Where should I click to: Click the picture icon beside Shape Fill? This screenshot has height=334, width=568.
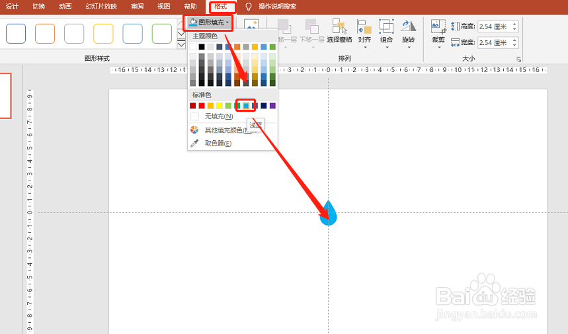pyautogui.click(x=251, y=24)
